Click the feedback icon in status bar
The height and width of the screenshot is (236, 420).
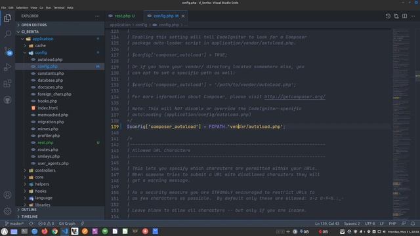point(404,224)
